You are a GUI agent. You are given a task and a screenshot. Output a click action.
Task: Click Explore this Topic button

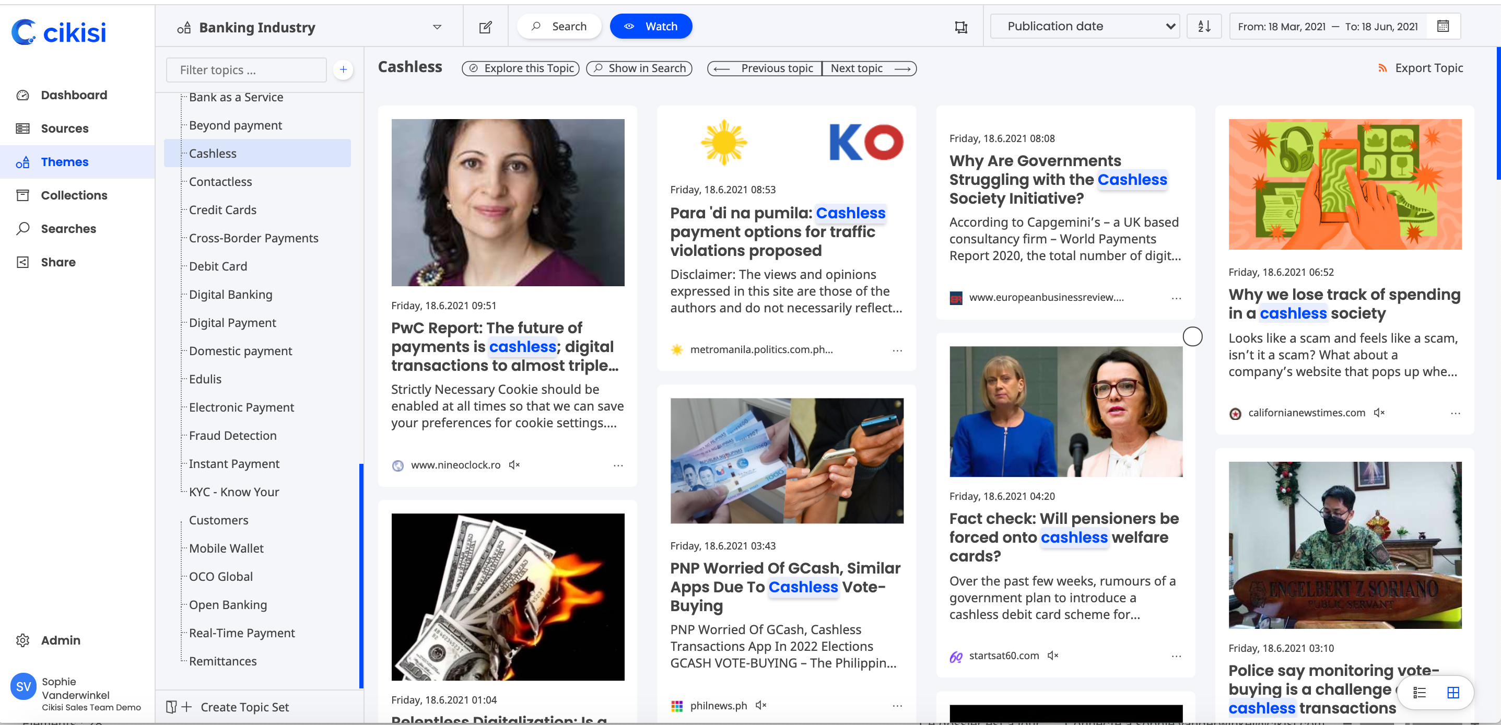(x=520, y=68)
